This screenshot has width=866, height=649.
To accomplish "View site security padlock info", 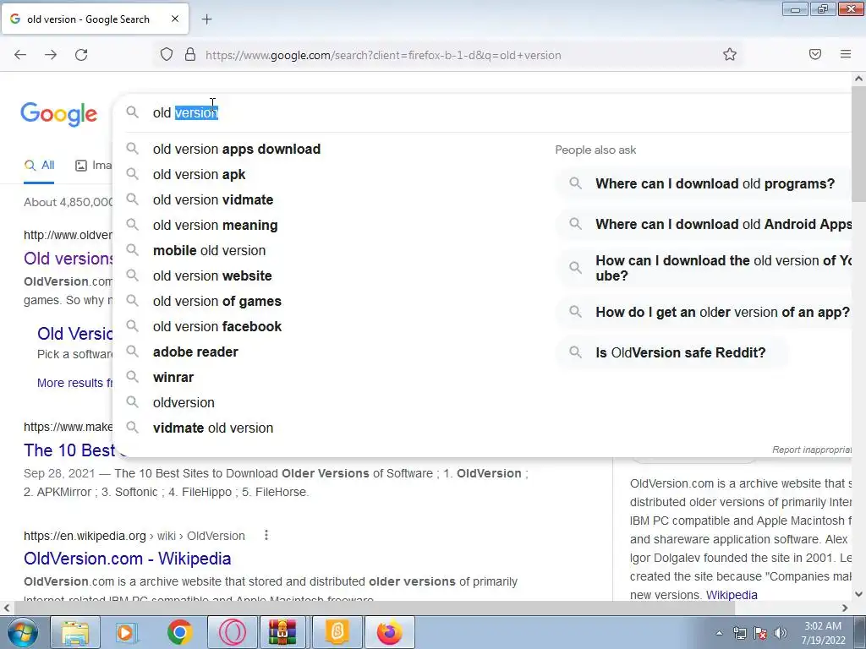I will tap(190, 55).
